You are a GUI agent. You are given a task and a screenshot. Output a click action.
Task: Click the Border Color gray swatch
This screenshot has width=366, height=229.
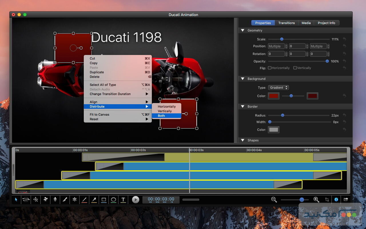(x=273, y=130)
